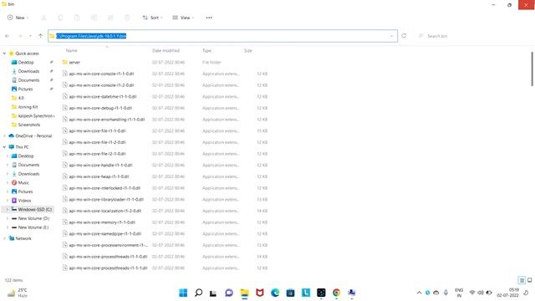Switch to details view layout button

tap(522, 281)
